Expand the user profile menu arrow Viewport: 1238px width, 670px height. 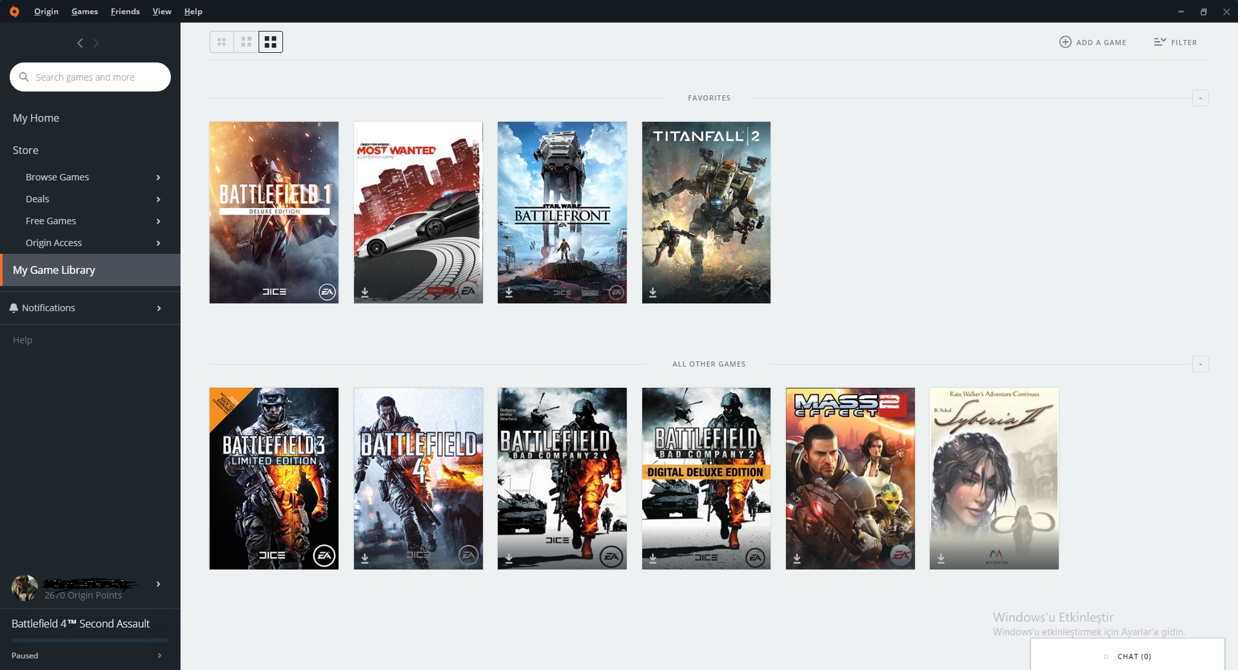158,584
